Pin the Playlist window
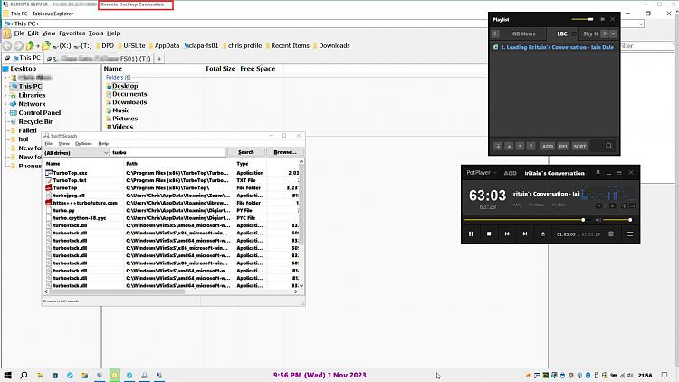 (x=602, y=19)
